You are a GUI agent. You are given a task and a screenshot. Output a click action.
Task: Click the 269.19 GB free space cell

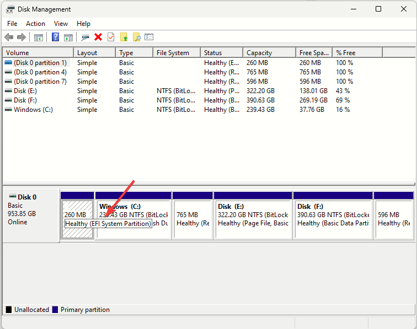[x=313, y=100]
